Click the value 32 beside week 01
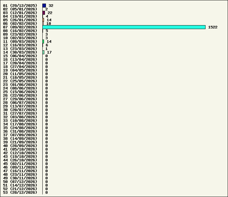This screenshot has width=228, height=197. pyautogui.click(x=51, y=6)
